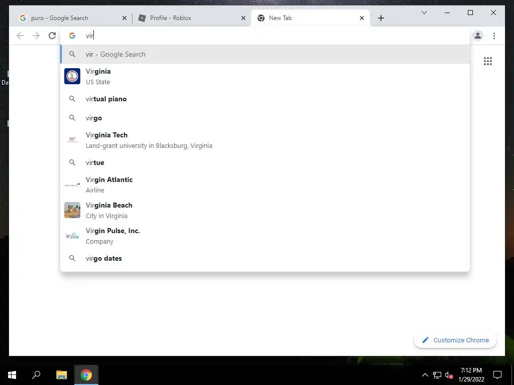
Task: Pick the 'virgo dates' suggestion
Action: 265,258
